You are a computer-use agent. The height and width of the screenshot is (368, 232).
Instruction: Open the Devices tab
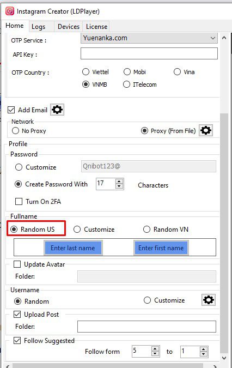point(69,27)
